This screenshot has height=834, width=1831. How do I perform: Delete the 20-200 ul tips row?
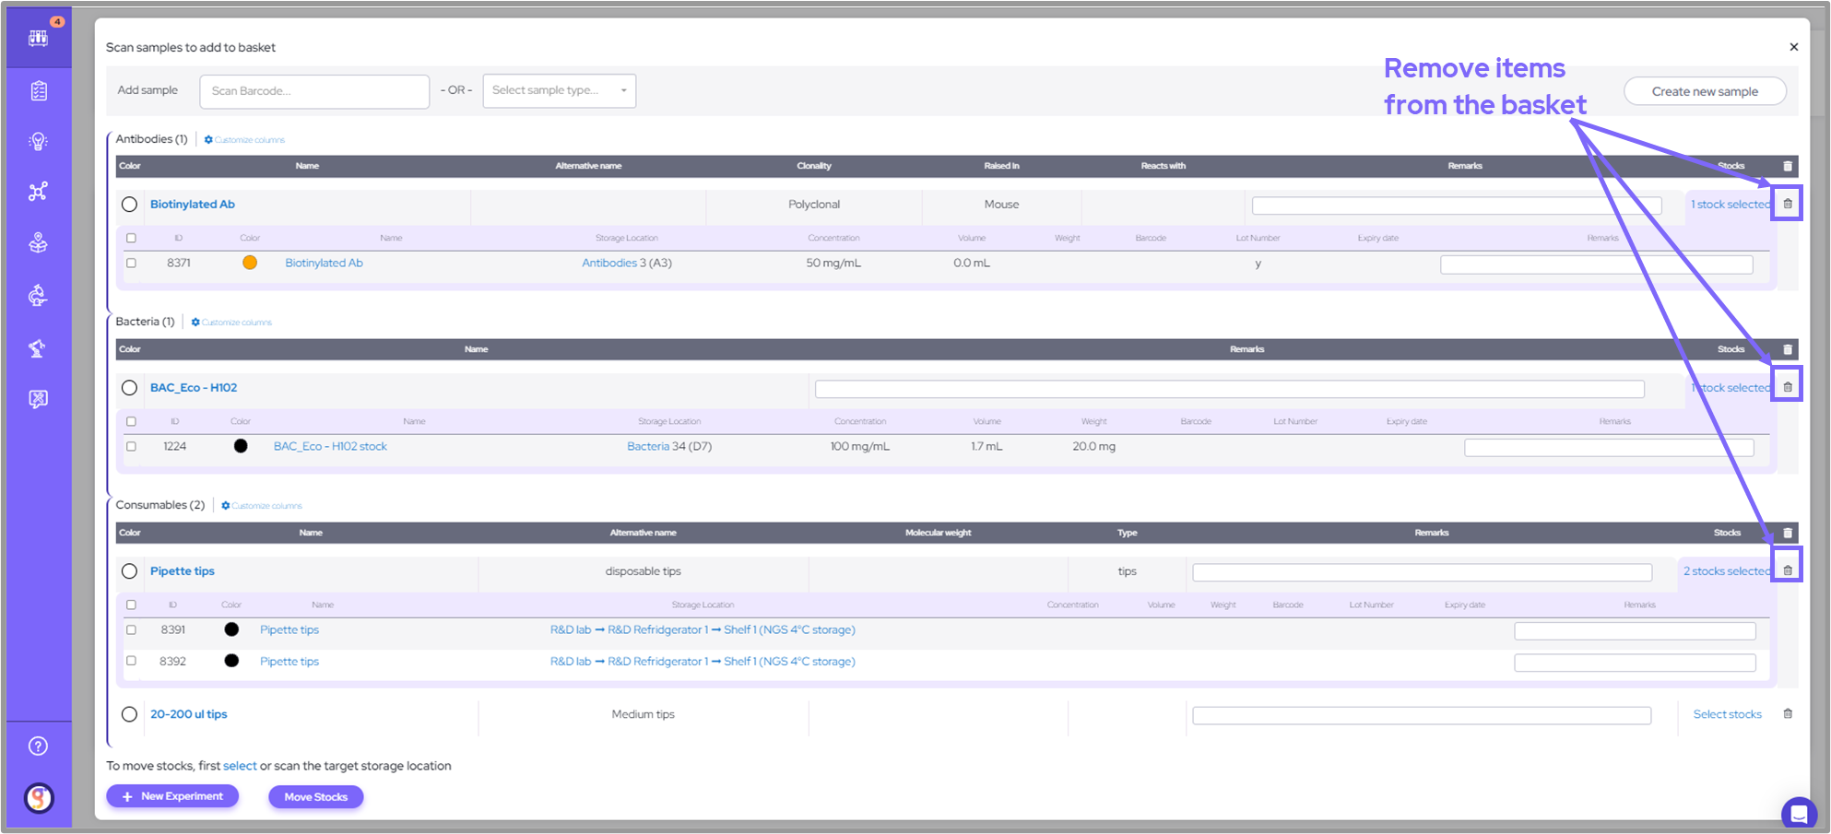point(1787,714)
